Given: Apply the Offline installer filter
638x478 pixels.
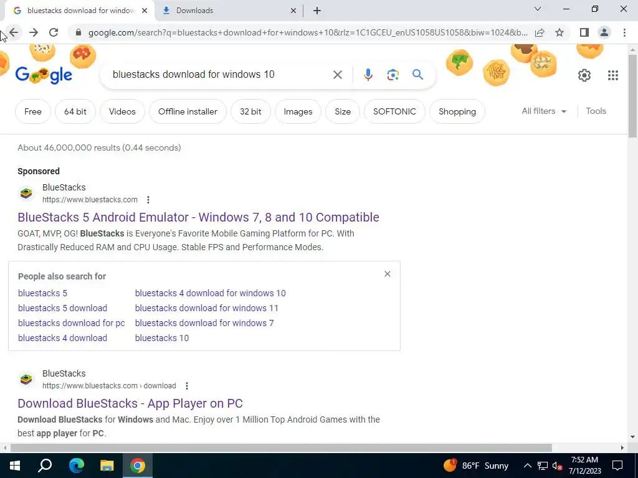Looking at the screenshot, I should (188, 111).
